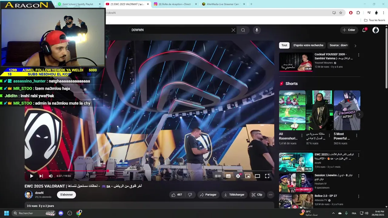Open Bolice 2.0 - EP 27 video
Image resolution: width=388 pixels, height=218 pixels.
coord(296,201)
